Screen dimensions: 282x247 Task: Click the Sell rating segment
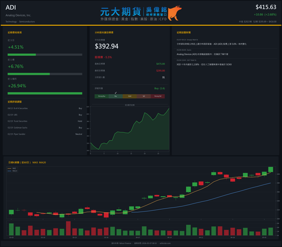click(x=144, y=96)
